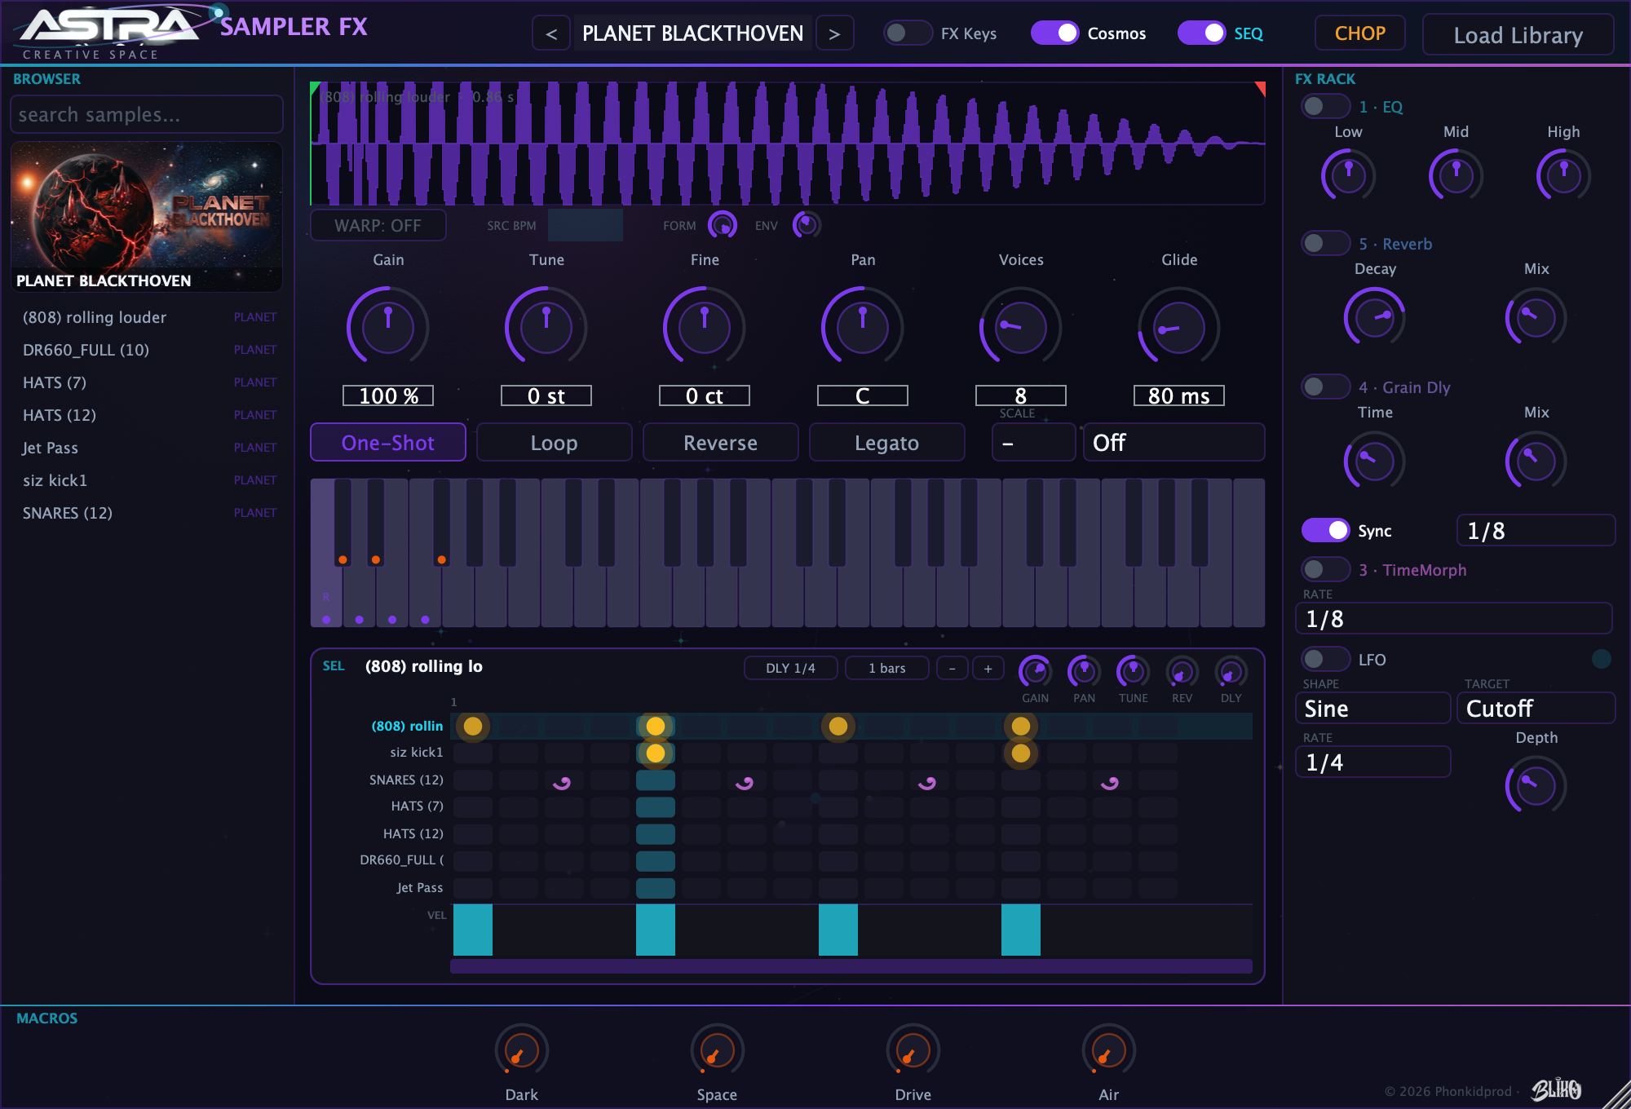Go to previous preset arrow
This screenshot has height=1109, width=1631.
tap(551, 33)
